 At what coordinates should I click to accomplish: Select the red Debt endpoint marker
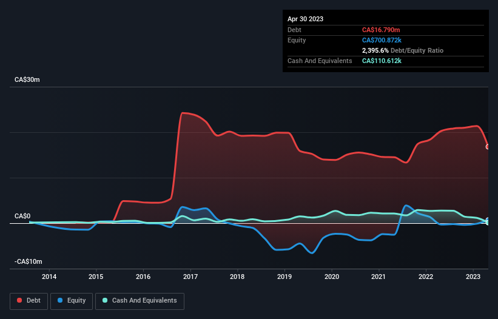click(x=488, y=147)
